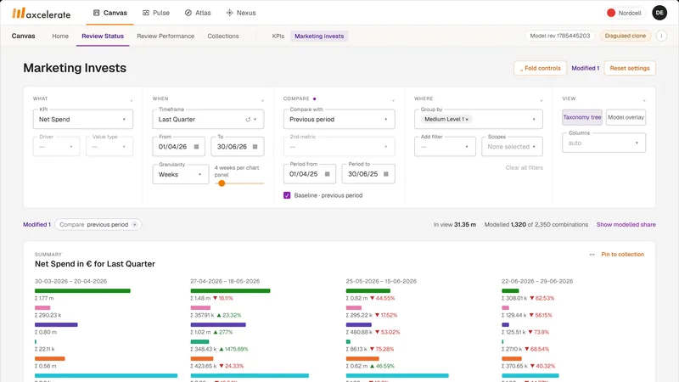Screen dimensions: 679x382
Task: Click the purple bar above Σ 480.88 k
Action: tap(358, 324)
